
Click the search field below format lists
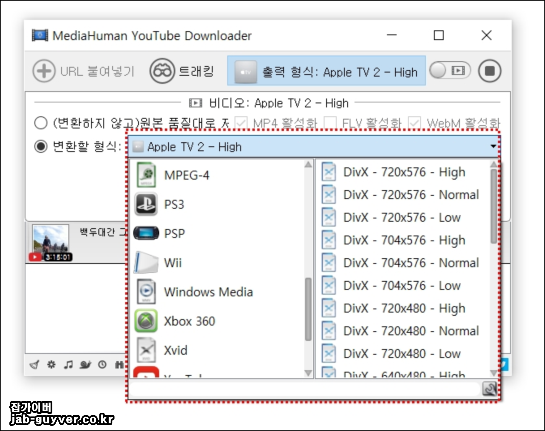(x=304, y=389)
